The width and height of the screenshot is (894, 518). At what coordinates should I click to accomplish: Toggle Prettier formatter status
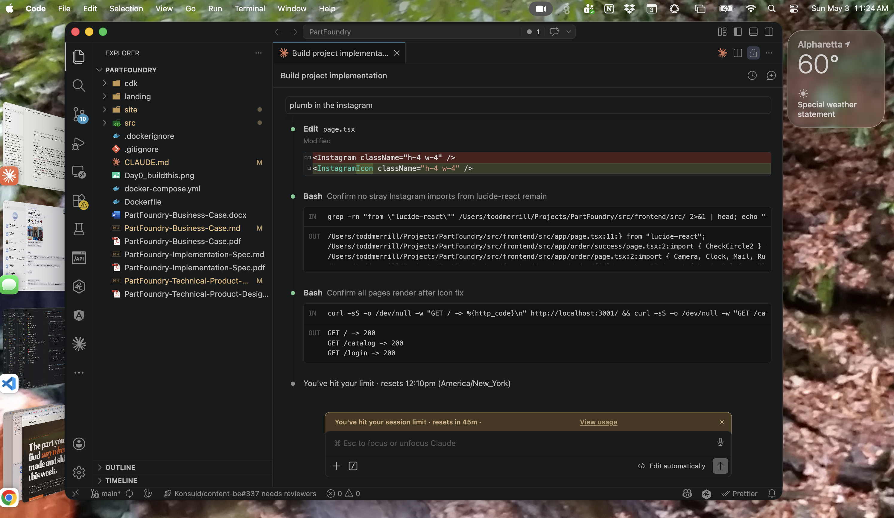(739, 493)
